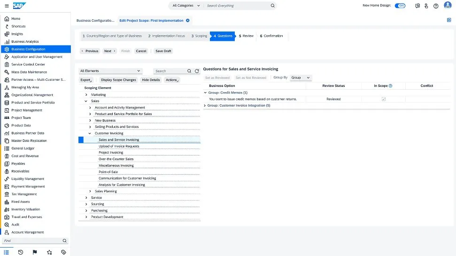Image resolution: width=456 pixels, height=256 pixels.
Task: Open the history icon in bottom bar
Action: [21, 252]
